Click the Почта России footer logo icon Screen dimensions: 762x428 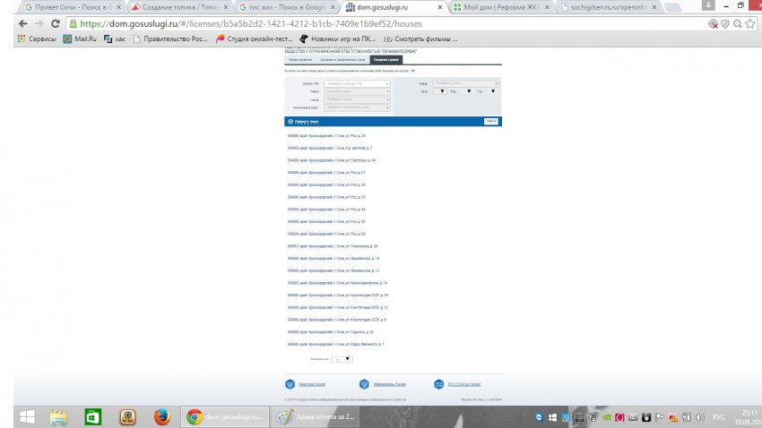[x=438, y=383]
